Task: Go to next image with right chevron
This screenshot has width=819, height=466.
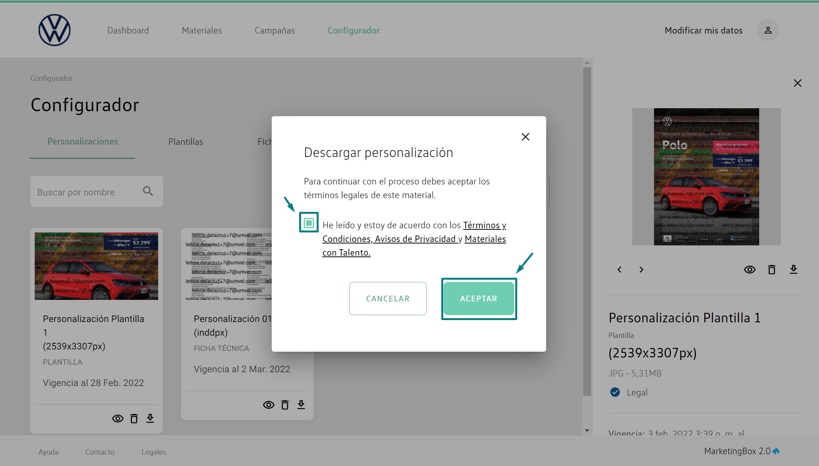Action: pyautogui.click(x=641, y=269)
